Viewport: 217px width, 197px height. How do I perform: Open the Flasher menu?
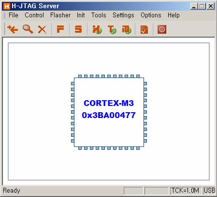[x=60, y=15]
